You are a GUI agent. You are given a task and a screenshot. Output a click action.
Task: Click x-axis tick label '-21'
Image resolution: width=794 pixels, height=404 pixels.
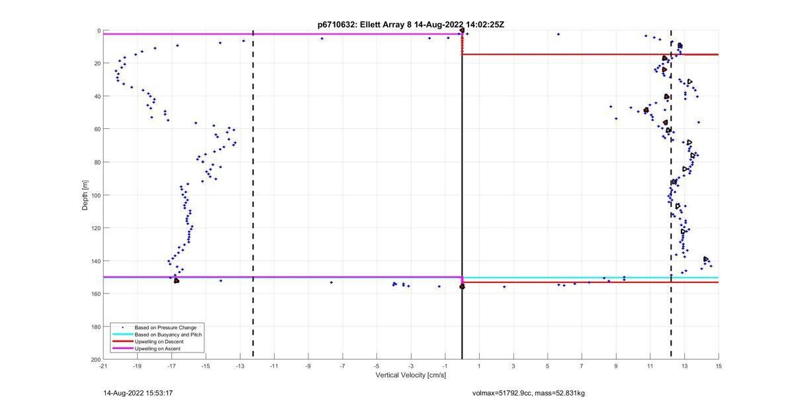tap(103, 366)
